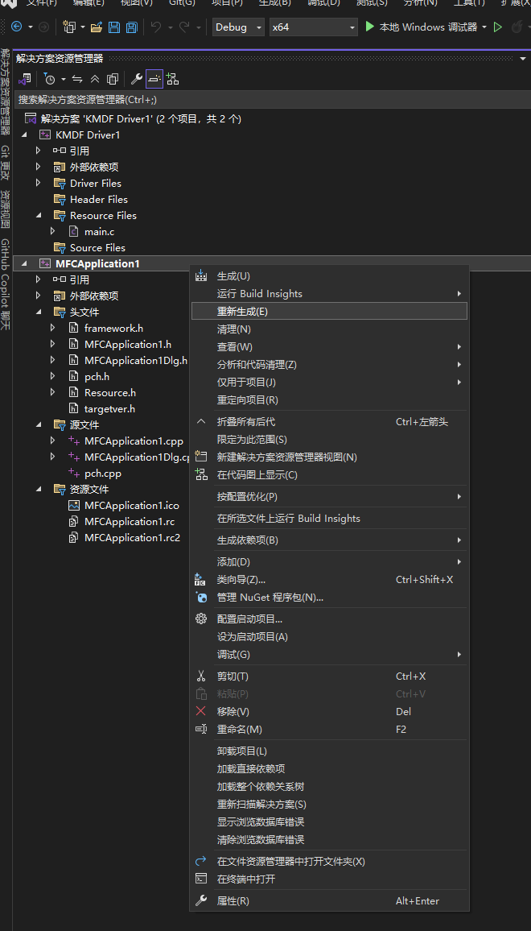Click the sync with active document icon
Image resolution: width=531 pixels, height=931 pixels.
[77, 79]
